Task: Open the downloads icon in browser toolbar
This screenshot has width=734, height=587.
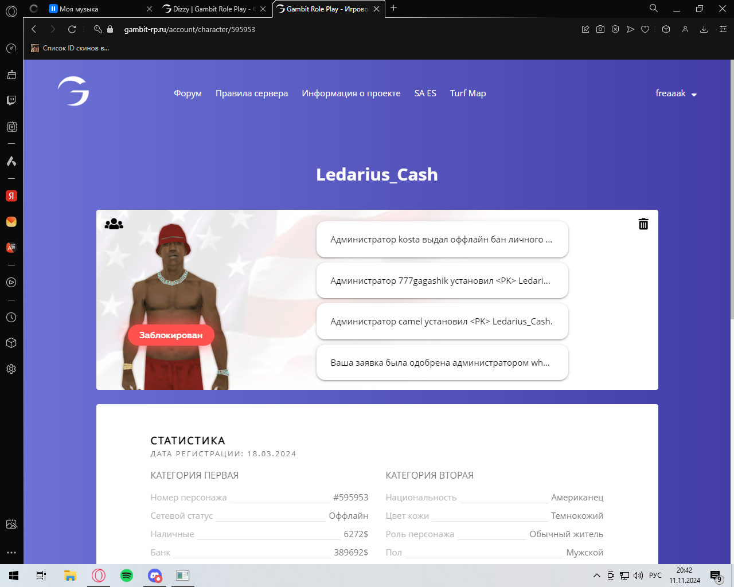Action: point(704,29)
